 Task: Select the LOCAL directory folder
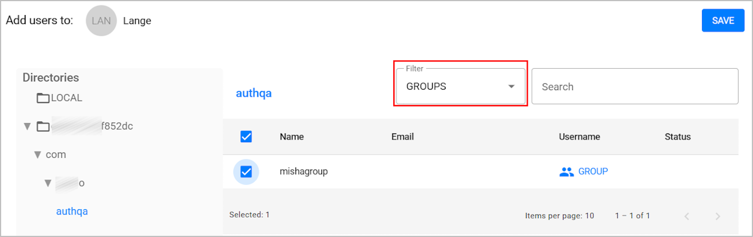coord(59,98)
